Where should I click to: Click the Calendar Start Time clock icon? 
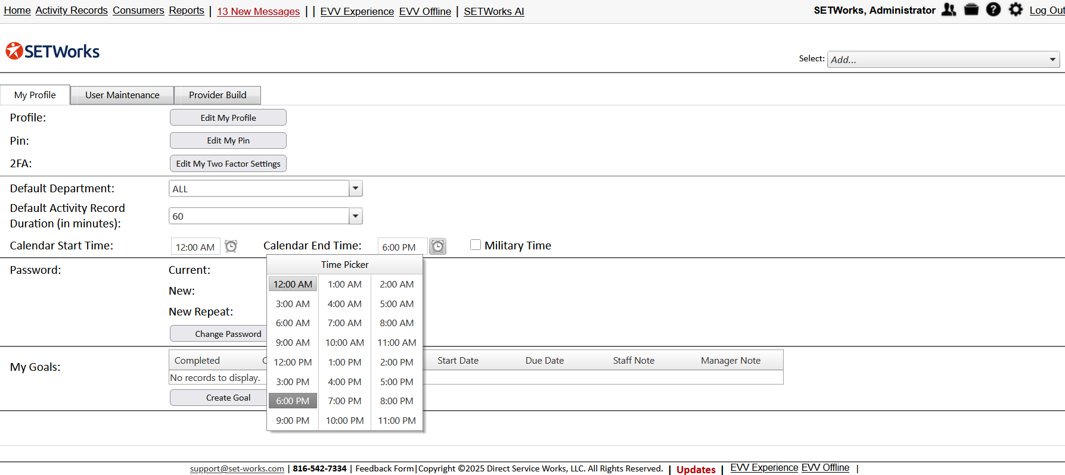pos(231,246)
